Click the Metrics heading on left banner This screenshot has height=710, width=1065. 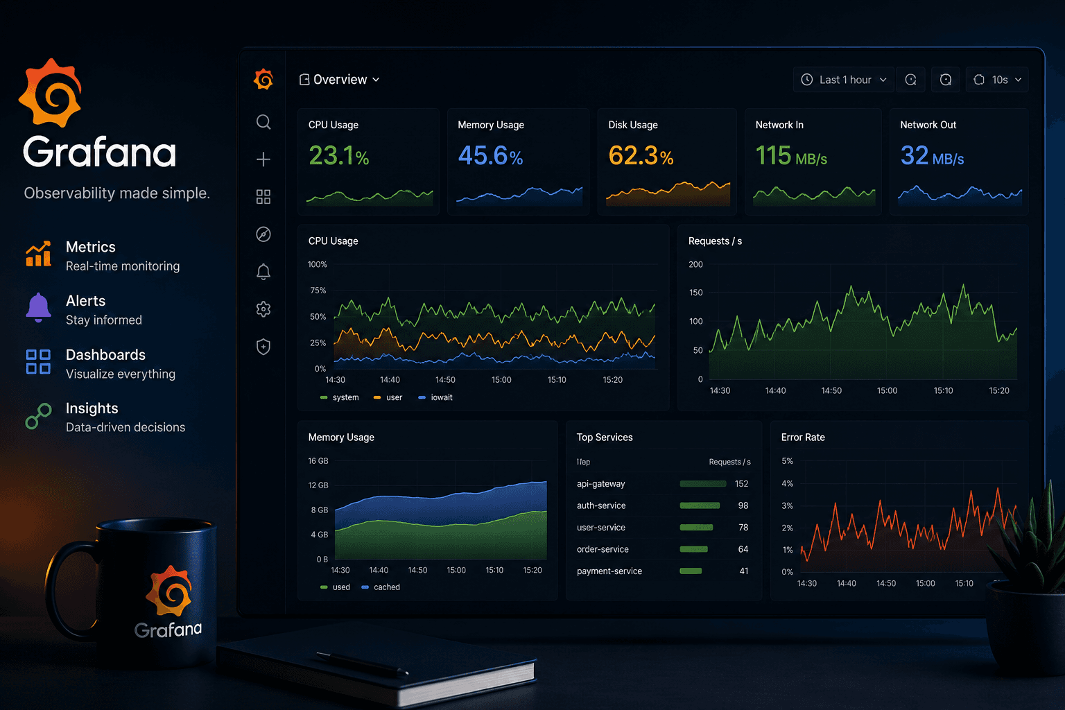91,247
